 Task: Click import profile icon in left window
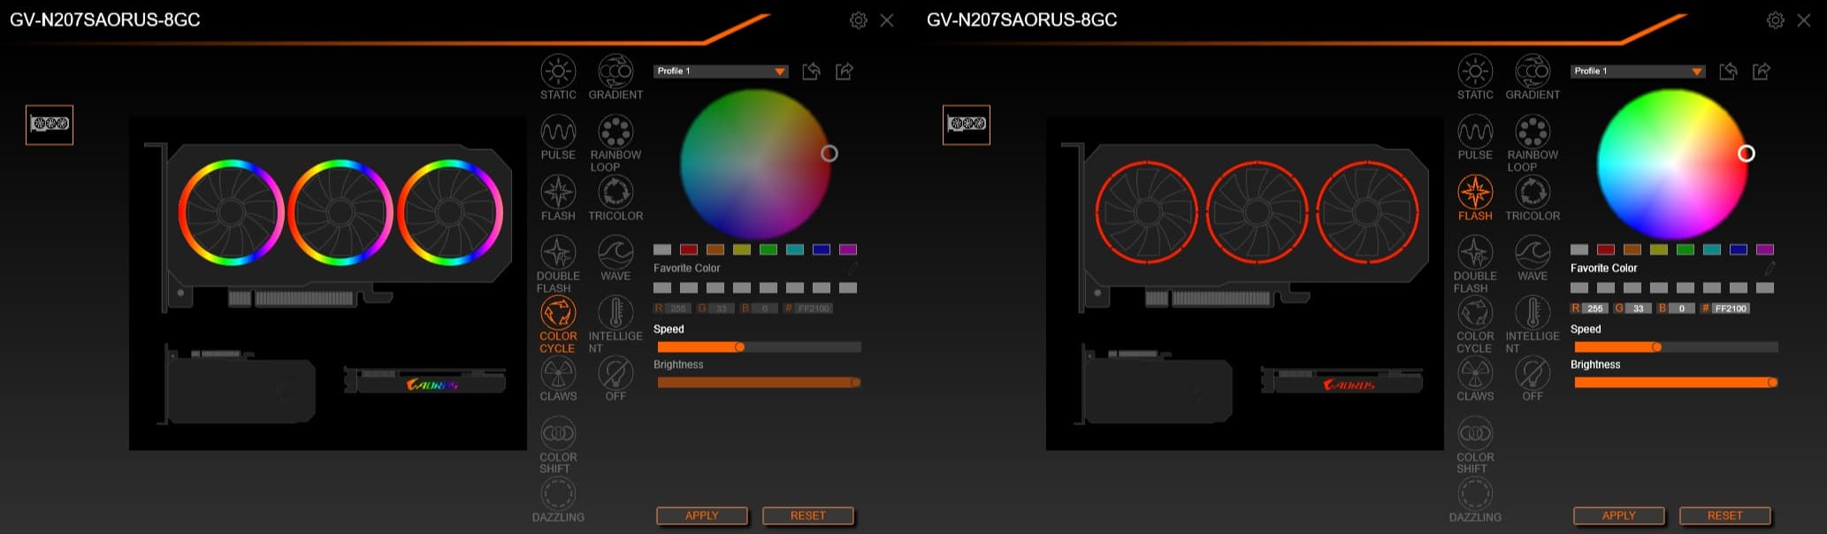(811, 72)
